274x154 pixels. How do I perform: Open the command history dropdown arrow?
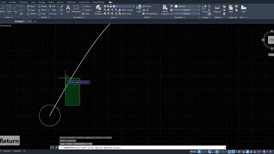[x=224, y=148]
